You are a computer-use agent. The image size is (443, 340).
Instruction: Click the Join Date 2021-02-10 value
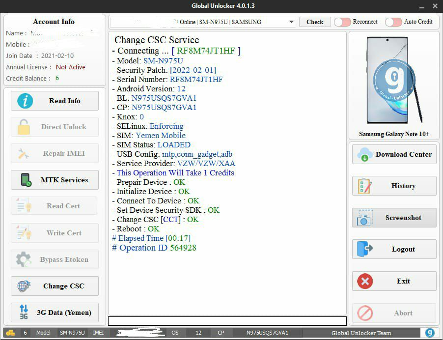click(x=57, y=56)
